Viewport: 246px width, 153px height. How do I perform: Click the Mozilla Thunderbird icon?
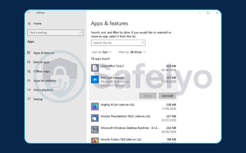(x=95, y=118)
